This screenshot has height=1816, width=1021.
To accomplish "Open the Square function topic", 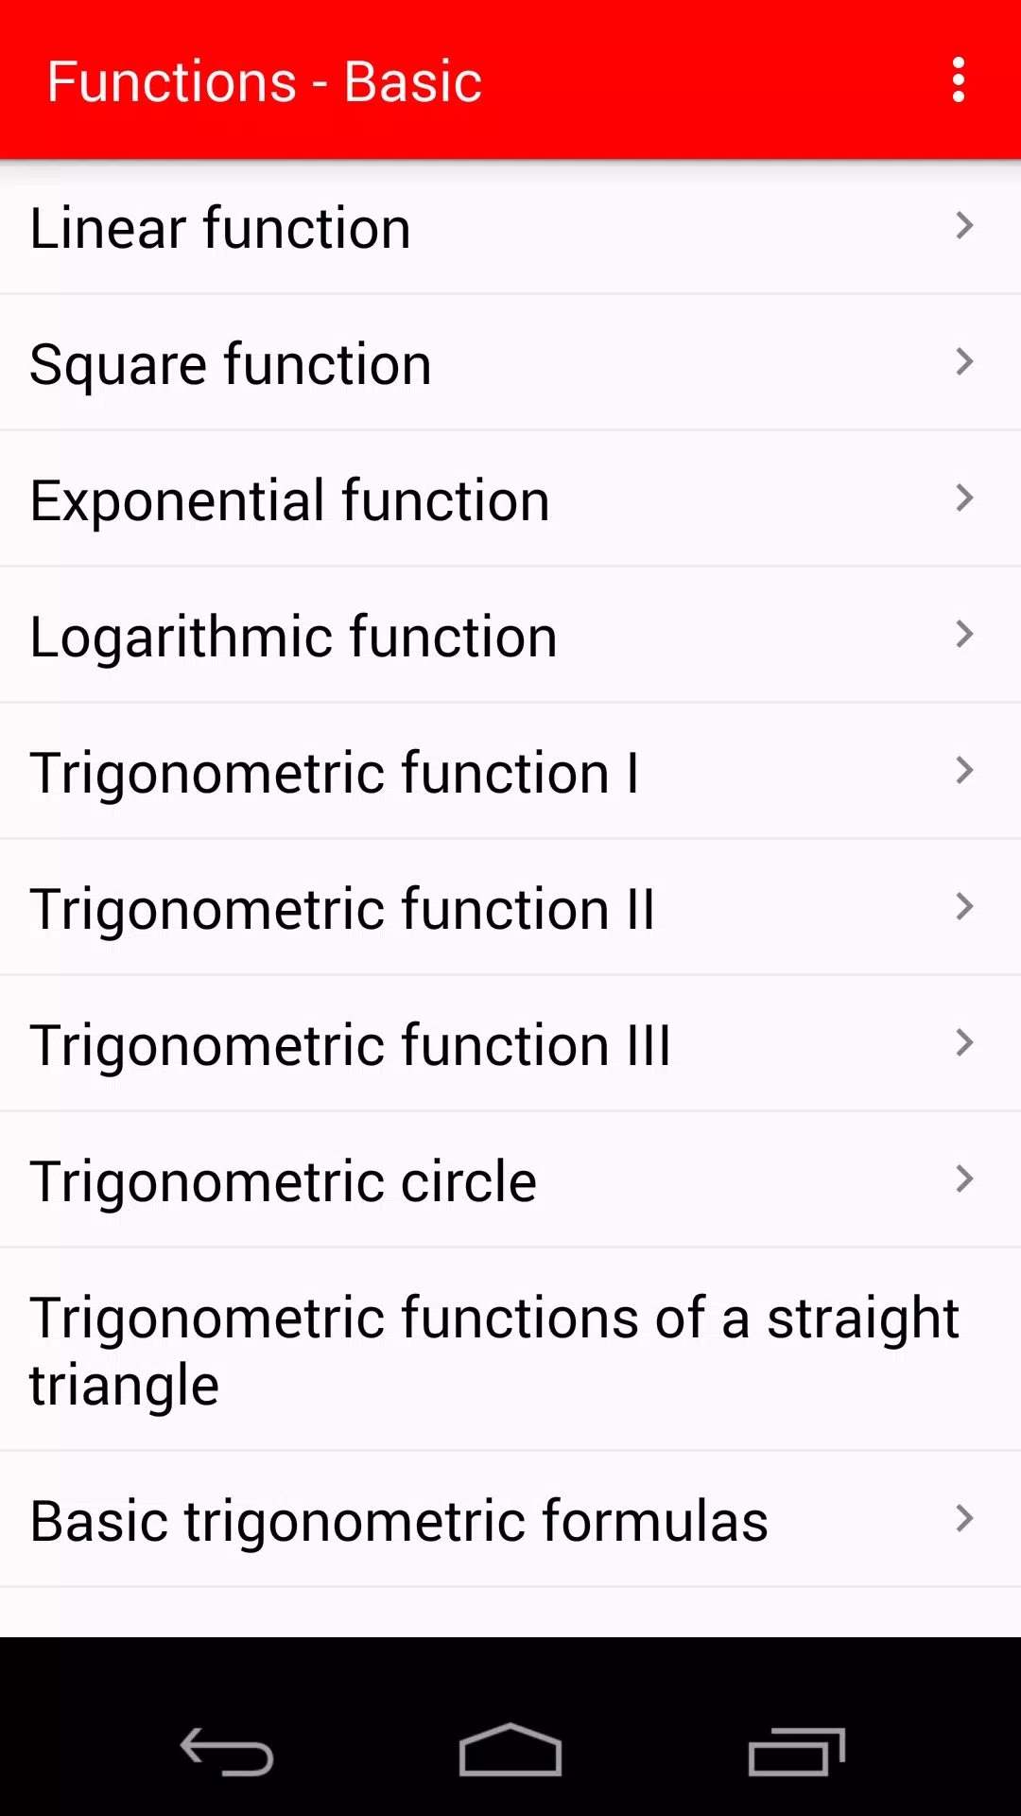I will pos(510,363).
